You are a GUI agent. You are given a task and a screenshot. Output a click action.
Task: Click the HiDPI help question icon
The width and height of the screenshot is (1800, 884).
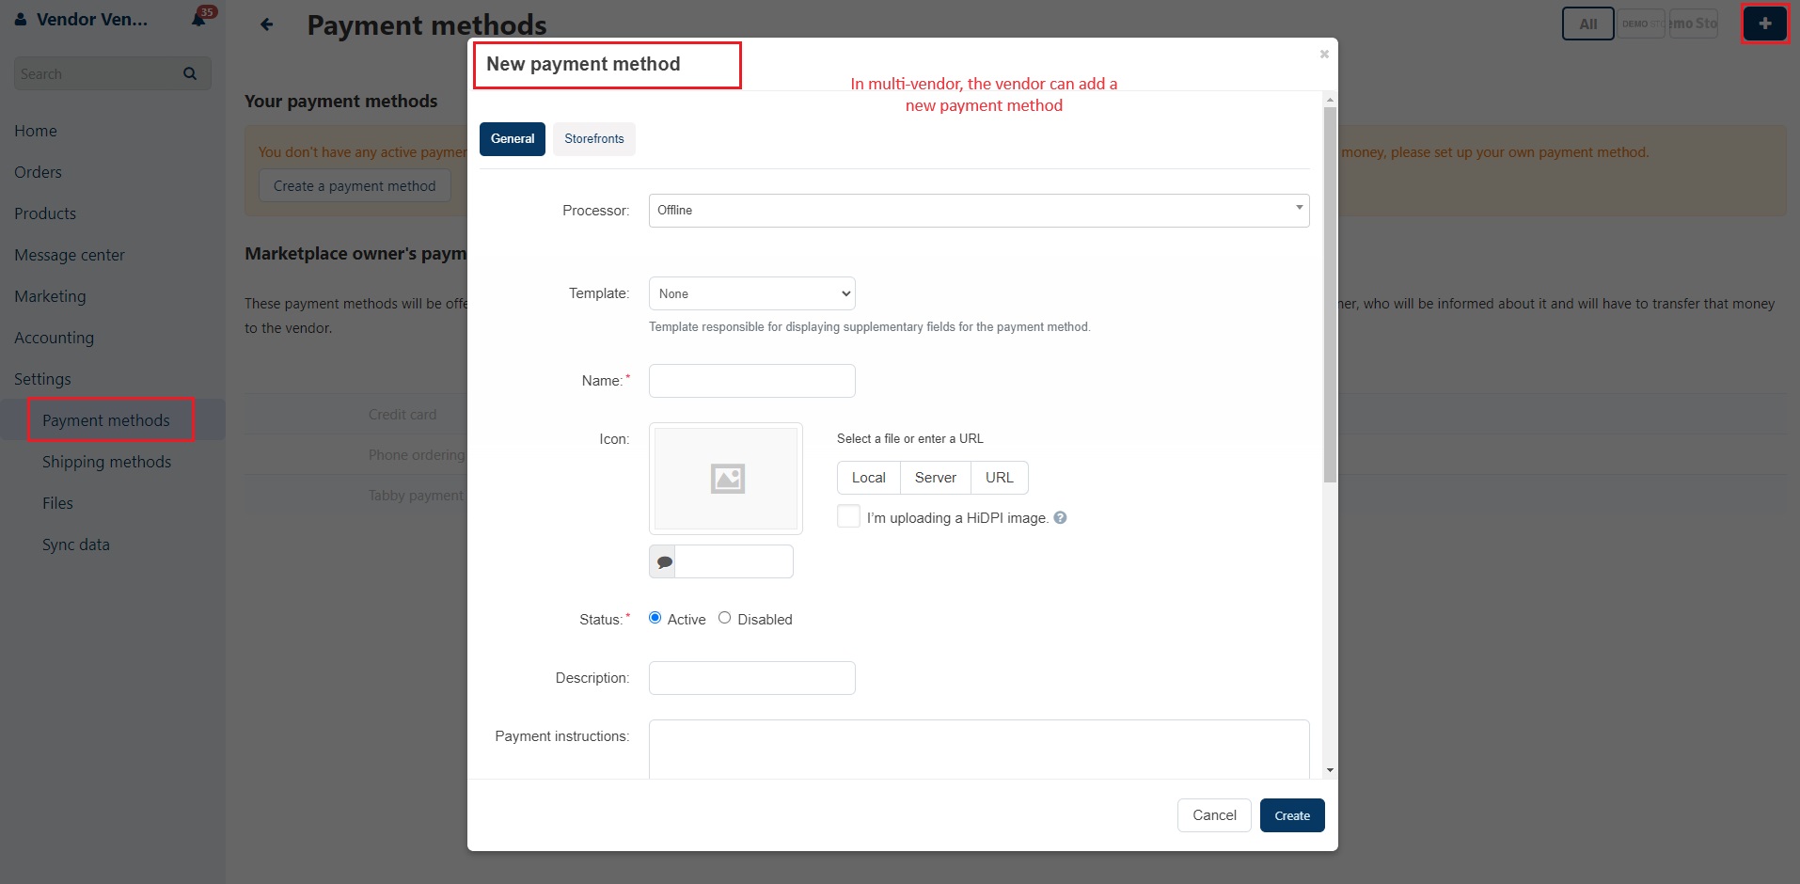1060,517
